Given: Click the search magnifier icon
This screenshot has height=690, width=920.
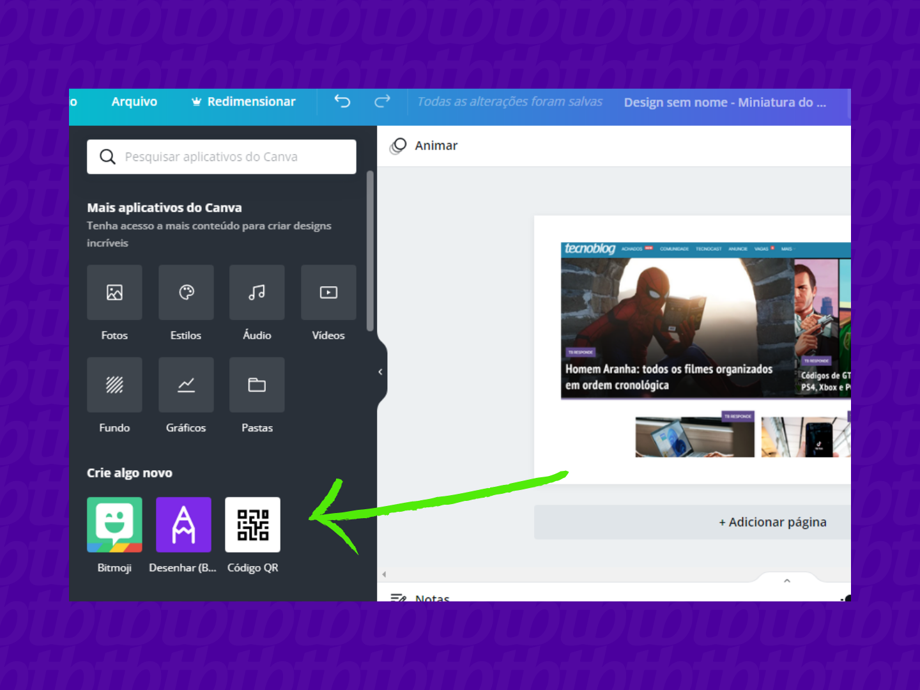Looking at the screenshot, I should pos(107,157).
